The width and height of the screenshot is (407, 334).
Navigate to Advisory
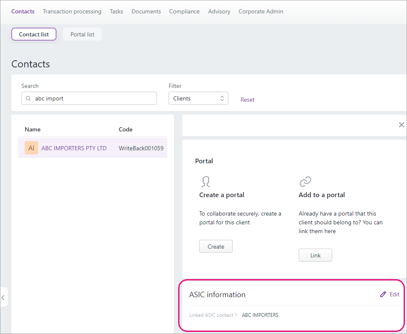tap(219, 12)
